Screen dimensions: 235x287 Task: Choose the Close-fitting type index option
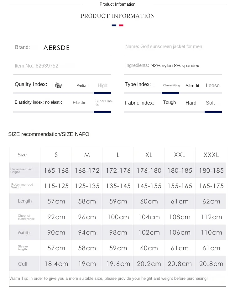[171, 85]
